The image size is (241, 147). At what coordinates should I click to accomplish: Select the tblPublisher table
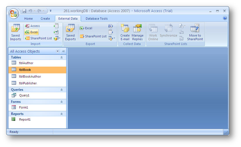coord(28,83)
